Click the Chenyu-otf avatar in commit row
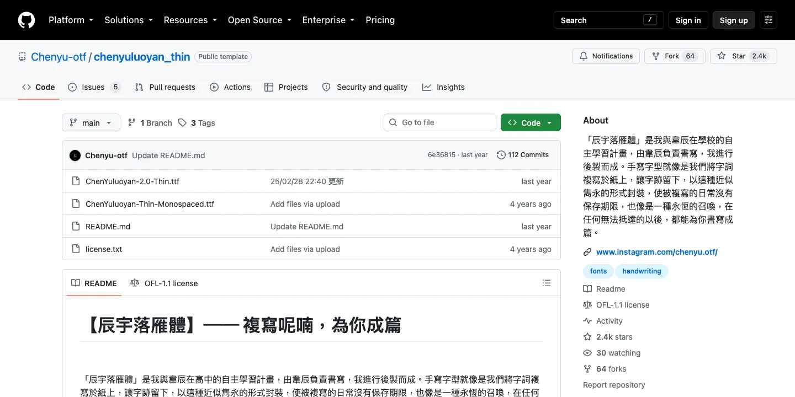Viewport: 795px width, 397px height. point(75,155)
